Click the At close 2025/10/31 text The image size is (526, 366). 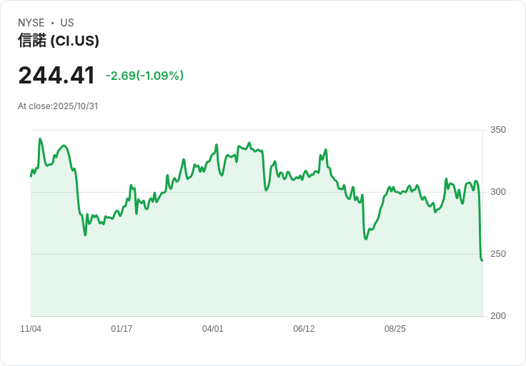58,106
